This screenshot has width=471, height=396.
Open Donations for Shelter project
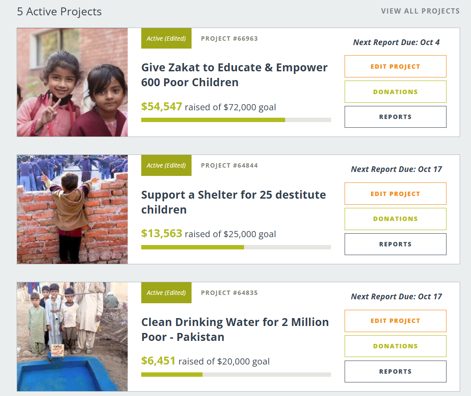coord(395,219)
